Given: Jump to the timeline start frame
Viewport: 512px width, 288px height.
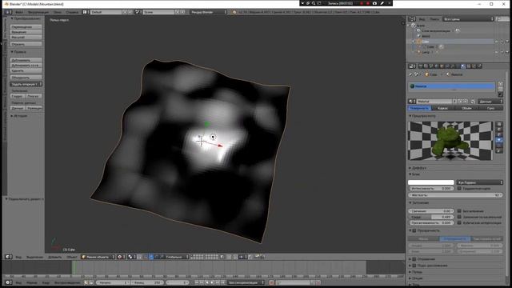Looking at the screenshot, I should click(197, 282).
